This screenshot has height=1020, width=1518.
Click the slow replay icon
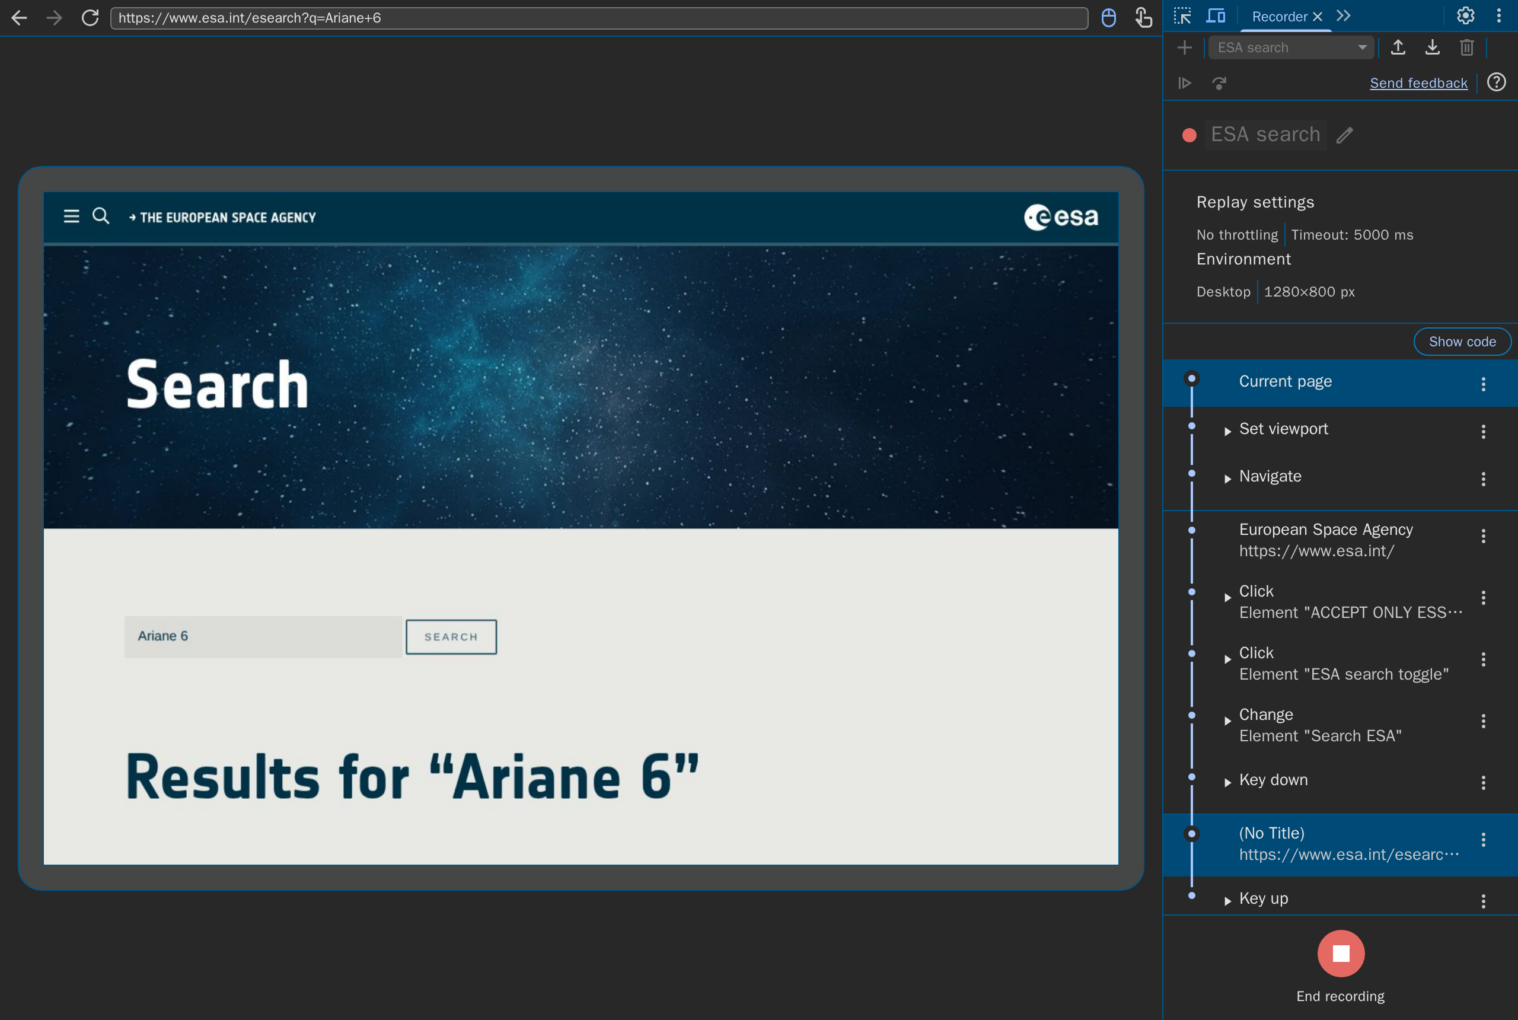point(1220,83)
